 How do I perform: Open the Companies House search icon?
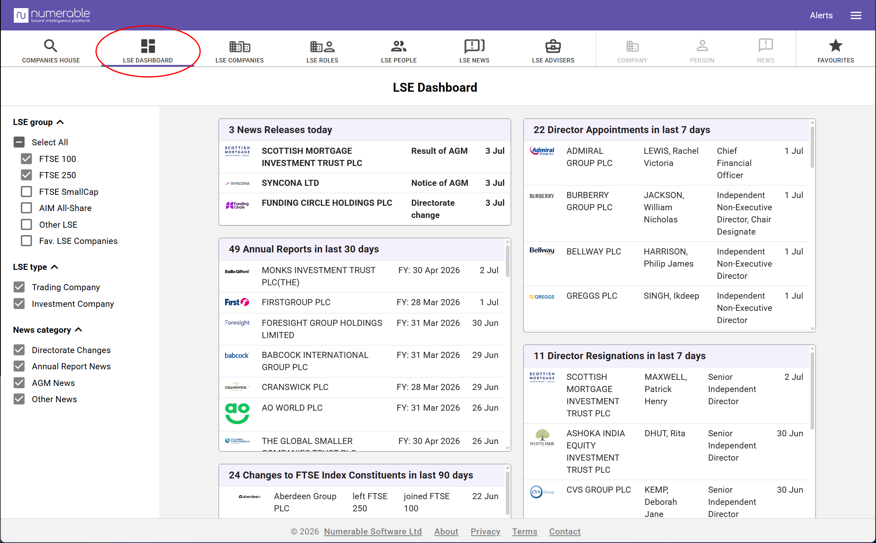[x=50, y=45]
